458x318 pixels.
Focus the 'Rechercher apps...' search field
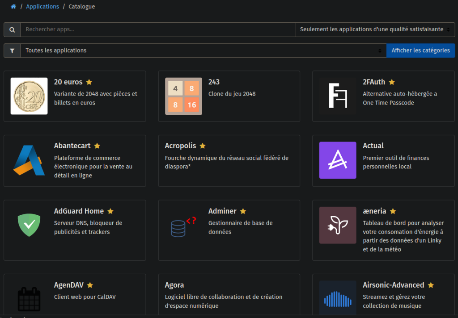tap(157, 29)
